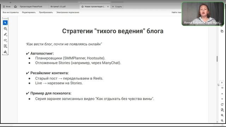Go to the Home icon

[16, 7]
